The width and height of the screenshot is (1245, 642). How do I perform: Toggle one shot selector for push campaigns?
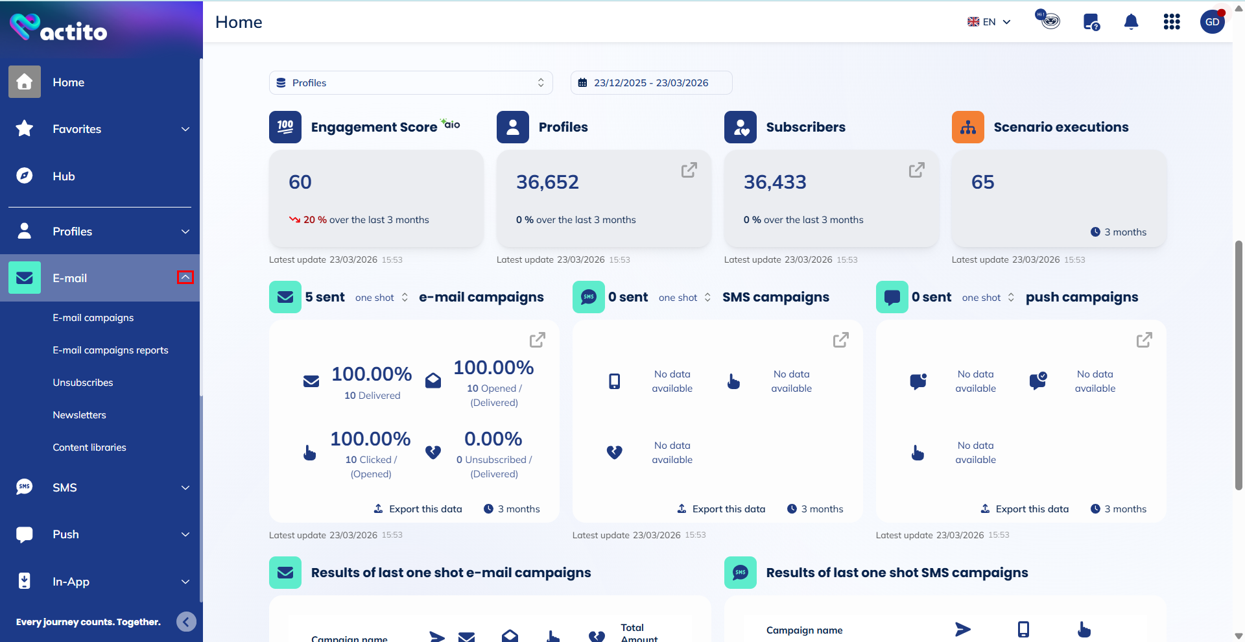(x=988, y=298)
